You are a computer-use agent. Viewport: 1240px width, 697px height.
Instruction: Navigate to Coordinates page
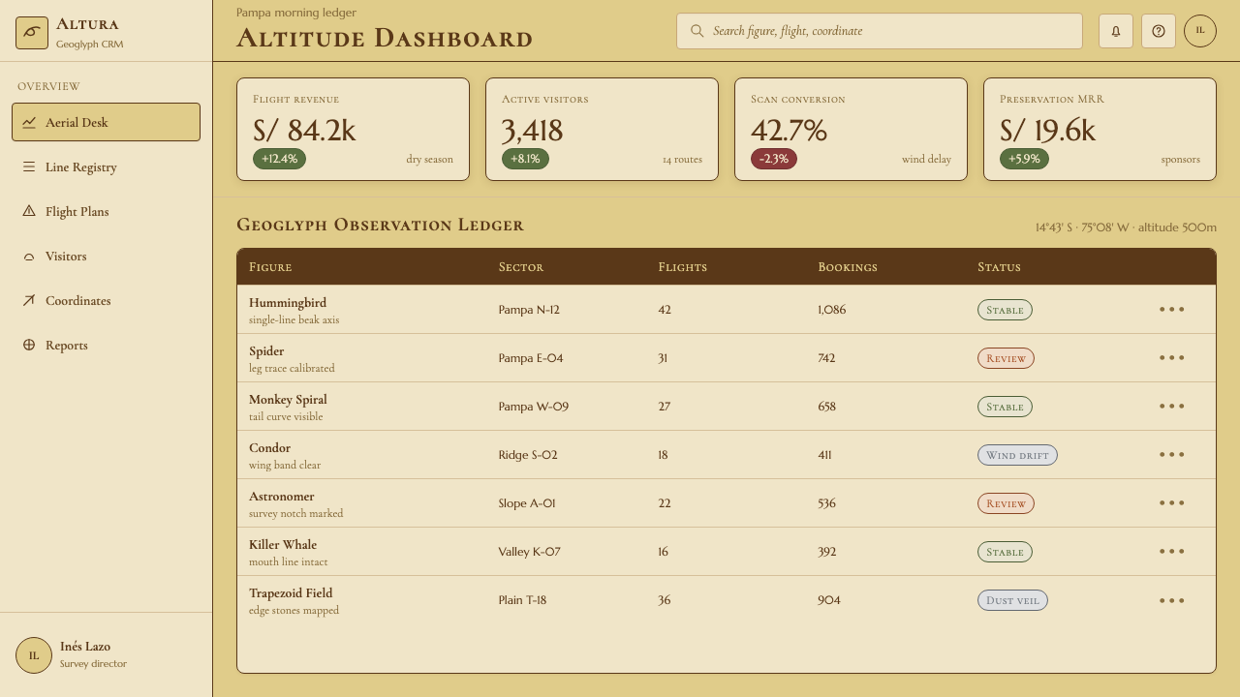click(106, 300)
